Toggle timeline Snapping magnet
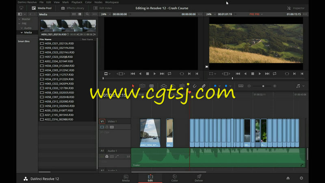Image resolution: width=325 pixels, height=183 pixels. pyautogui.click(x=195, y=86)
